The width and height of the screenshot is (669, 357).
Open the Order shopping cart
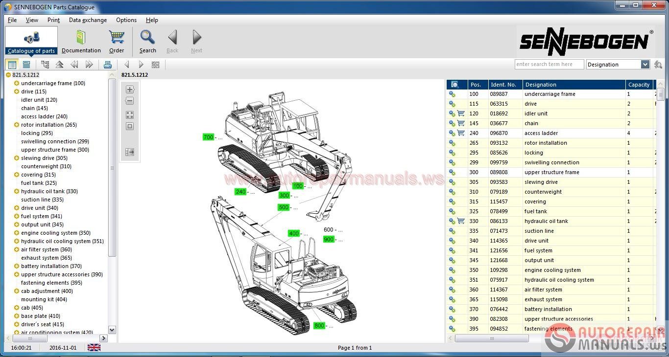pos(117,41)
